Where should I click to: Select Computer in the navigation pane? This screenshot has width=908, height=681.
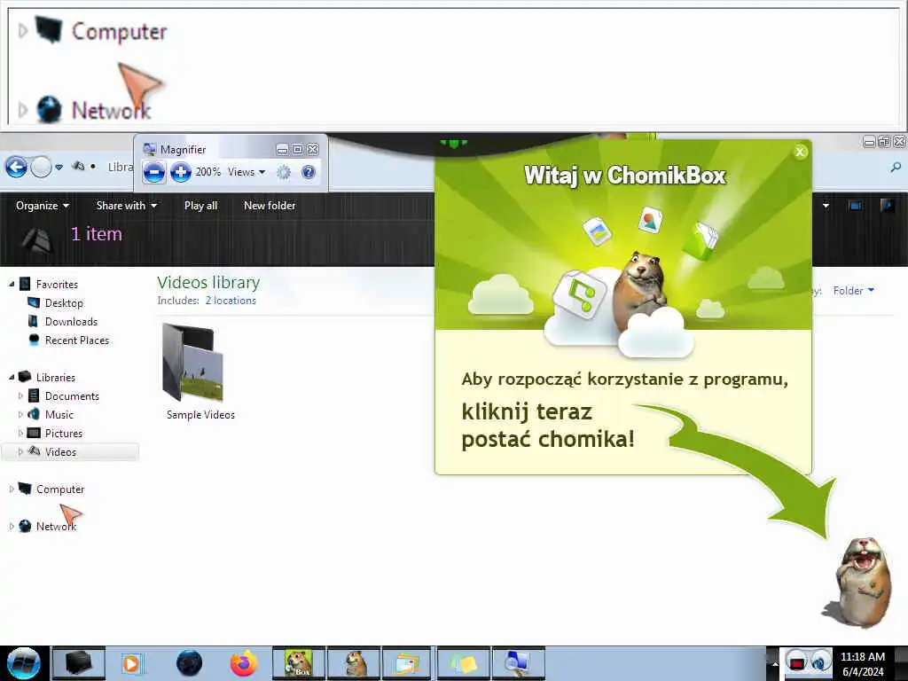click(x=60, y=489)
